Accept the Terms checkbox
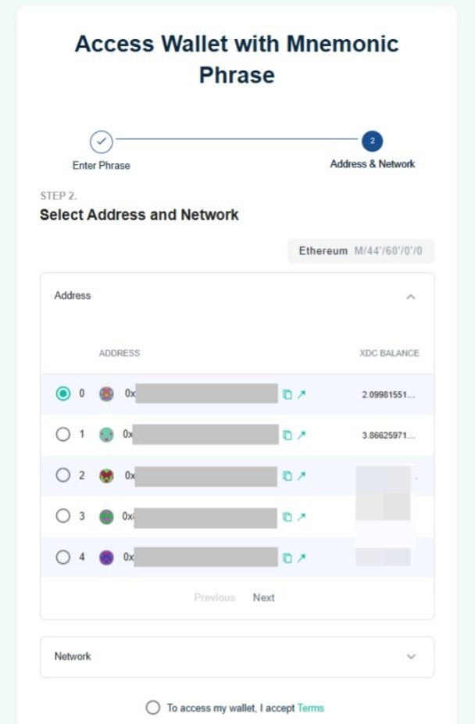475x724 pixels. point(153,708)
